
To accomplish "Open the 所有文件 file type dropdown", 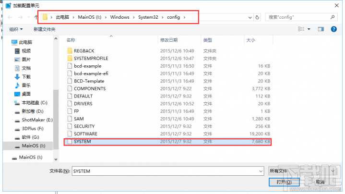I will [302, 171].
